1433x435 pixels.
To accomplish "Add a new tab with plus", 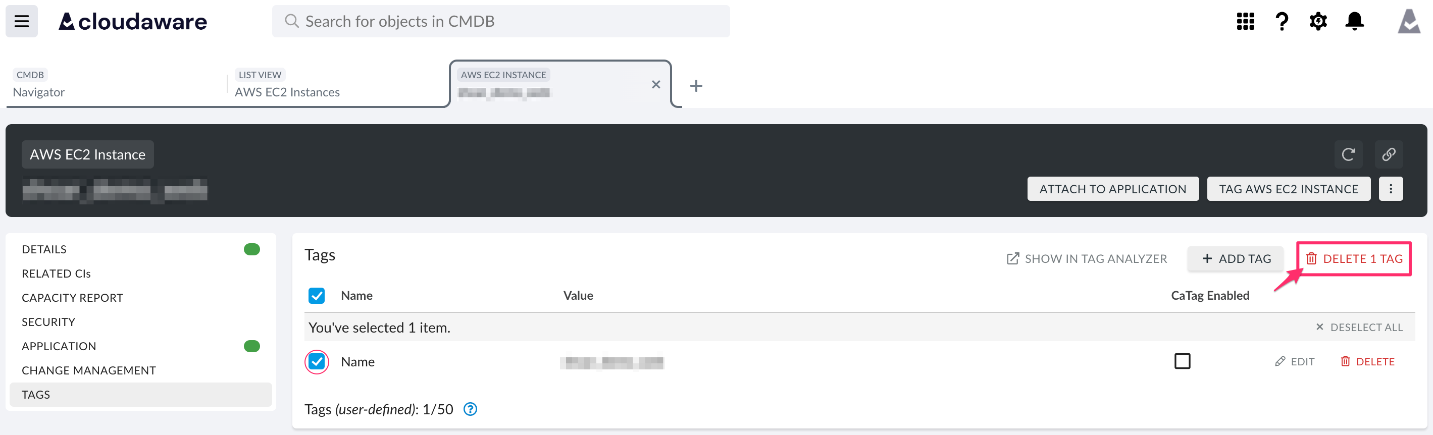I will pyautogui.click(x=696, y=86).
